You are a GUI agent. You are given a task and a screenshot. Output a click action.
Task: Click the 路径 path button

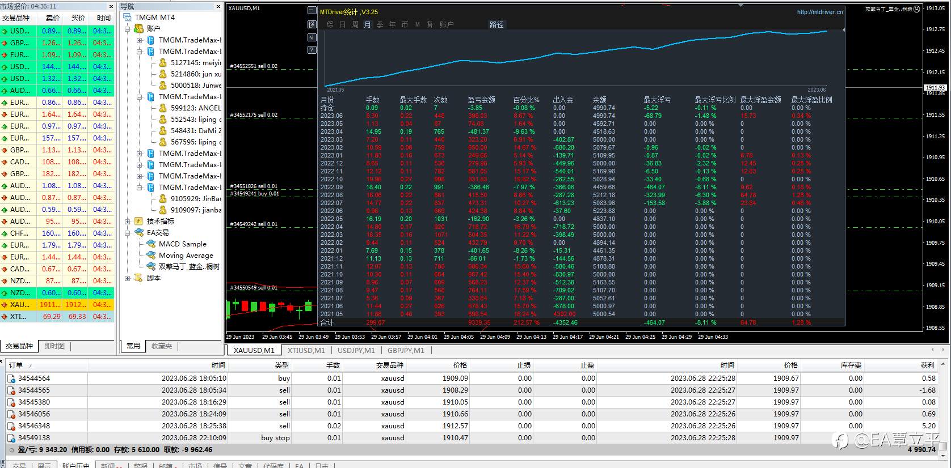point(496,24)
